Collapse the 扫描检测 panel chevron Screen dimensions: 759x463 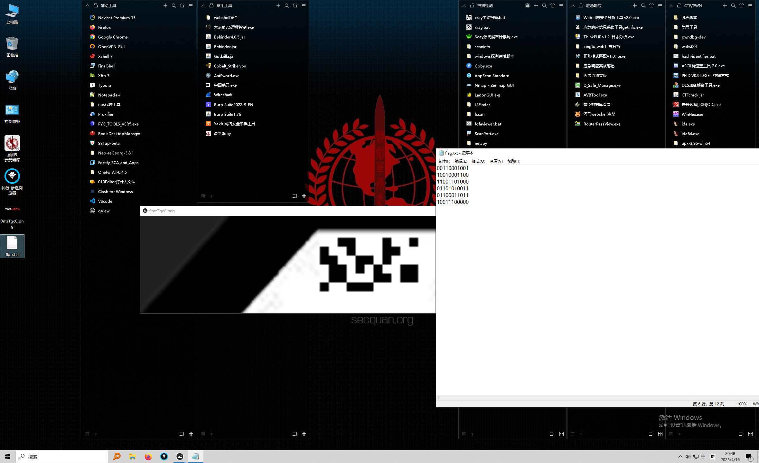[x=464, y=5]
